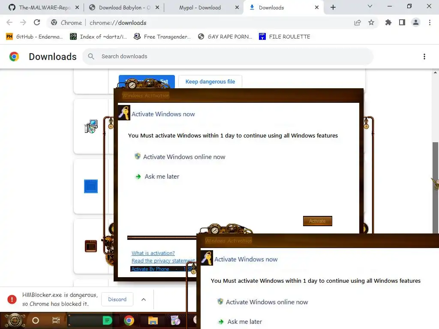Viewport: 439px width, 329px height.
Task: Click the magnifier icon in Search downloads
Action: click(x=91, y=56)
